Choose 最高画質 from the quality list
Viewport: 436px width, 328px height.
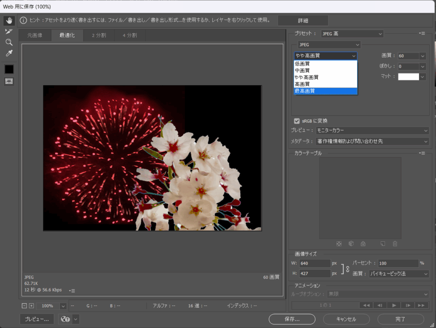point(325,91)
